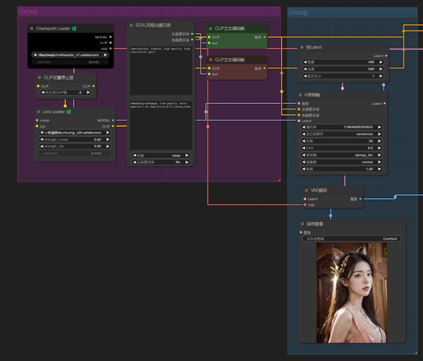Screen dimensions: 423x361
Task: Open the checkpoint model selector showing Realistic_v7.safetensors
Action: (70, 55)
